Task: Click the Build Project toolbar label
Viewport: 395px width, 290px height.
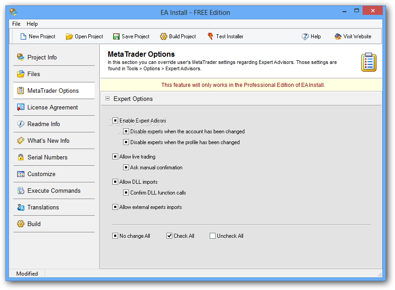Action: pyautogui.click(x=182, y=36)
